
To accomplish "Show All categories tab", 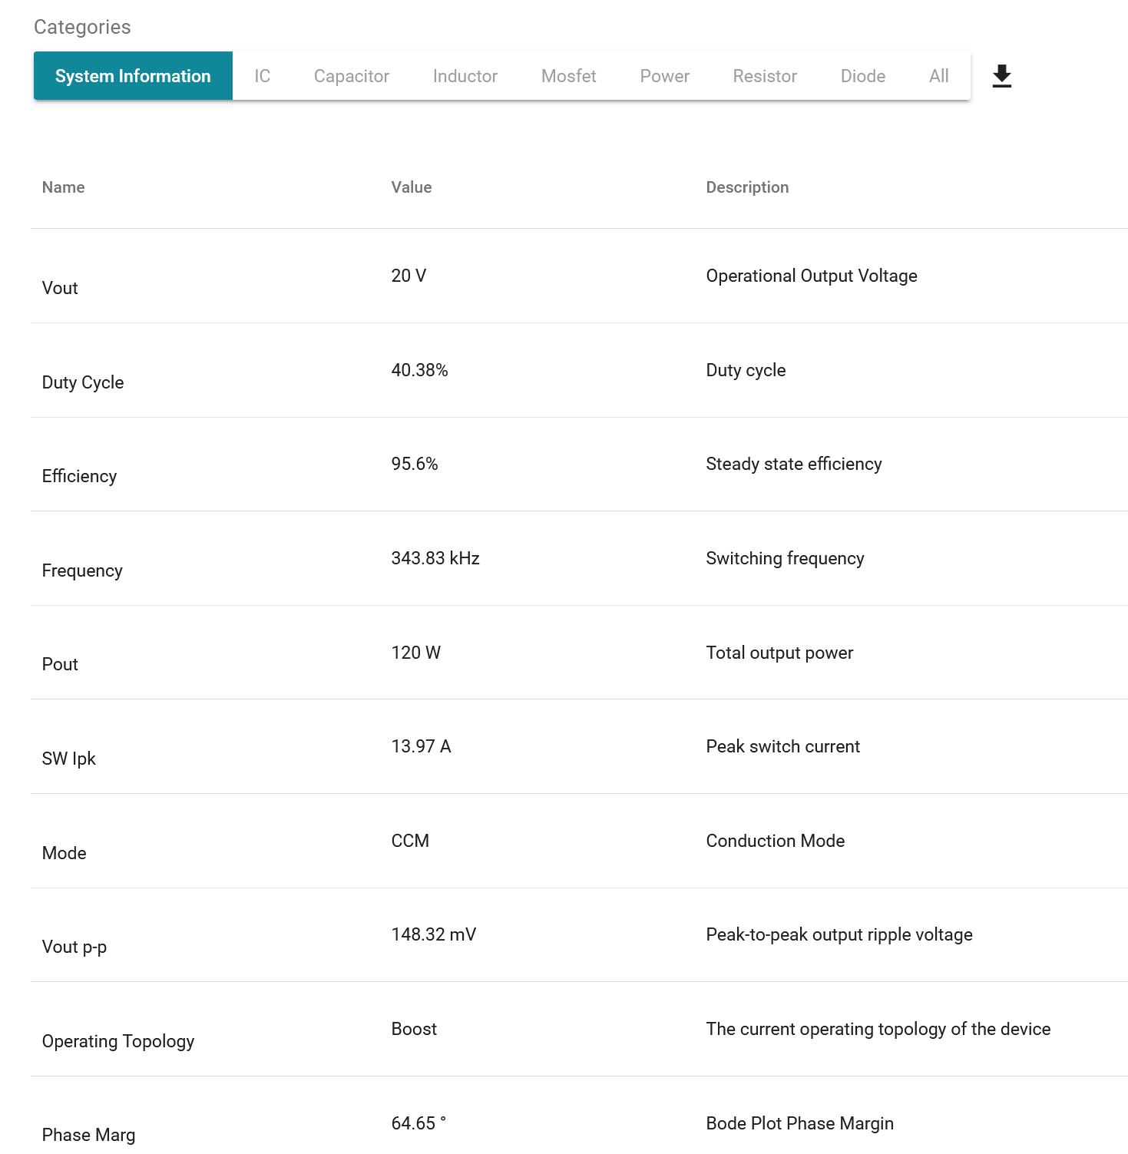I will click(938, 76).
